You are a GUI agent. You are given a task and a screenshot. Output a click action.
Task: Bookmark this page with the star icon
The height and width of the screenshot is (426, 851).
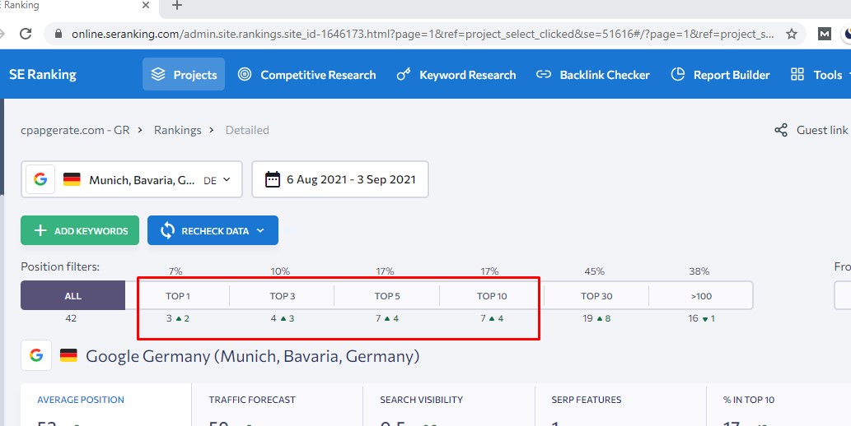pos(792,34)
